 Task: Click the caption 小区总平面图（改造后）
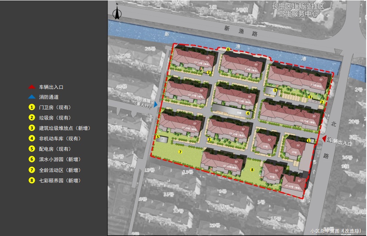pyautogui.click(x=336, y=231)
